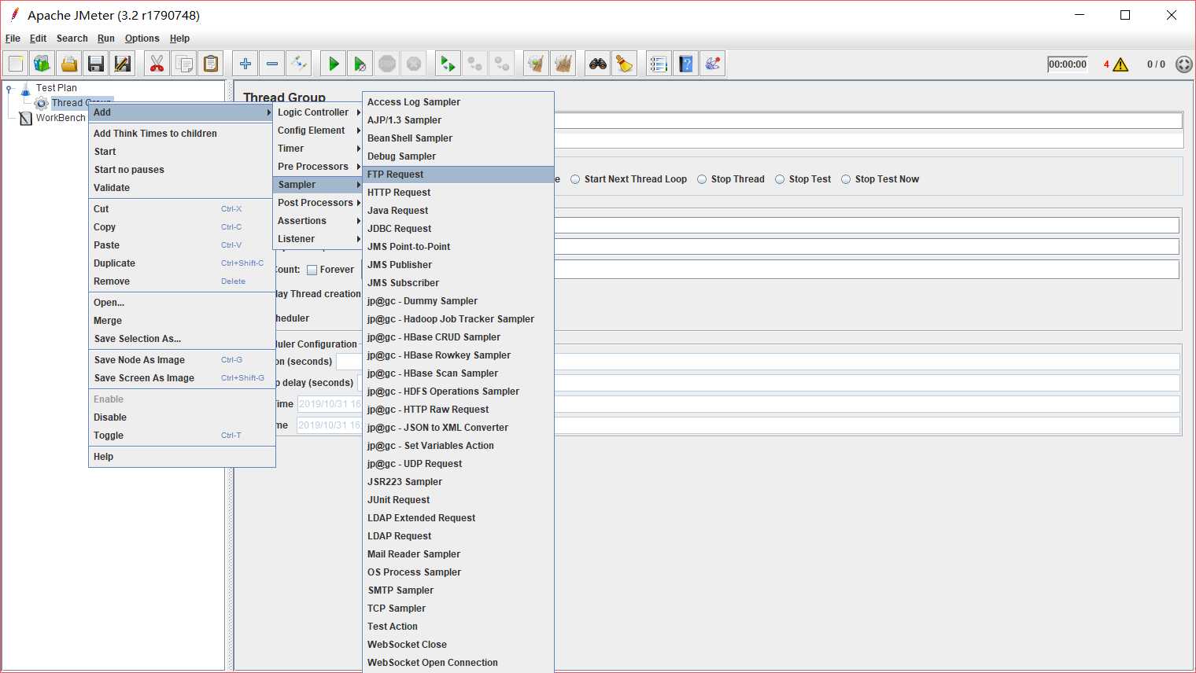
Task: Start the test with green play icon
Action: (x=334, y=64)
